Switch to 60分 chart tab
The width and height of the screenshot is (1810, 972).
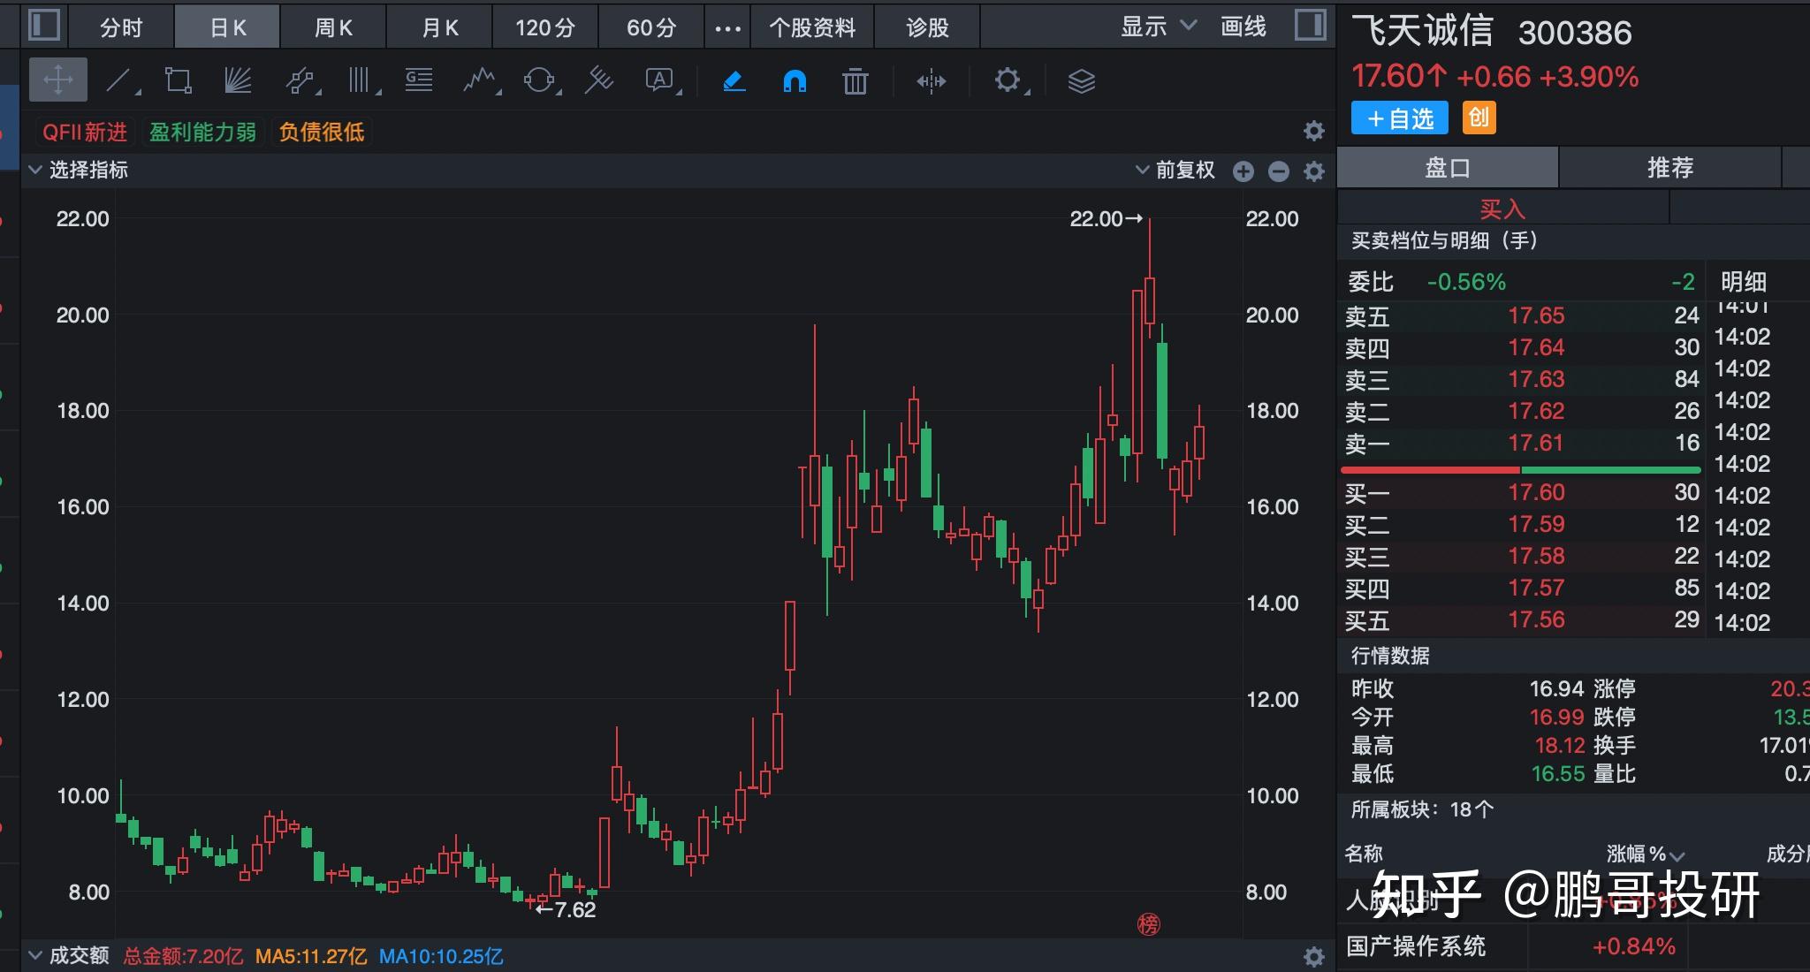[651, 27]
